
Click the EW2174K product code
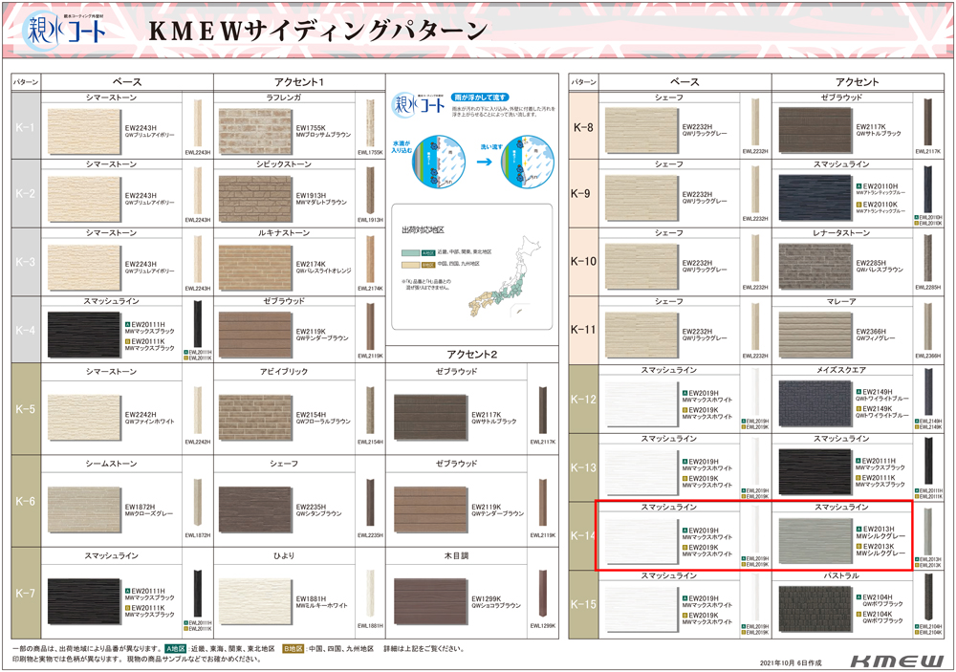(x=311, y=264)
